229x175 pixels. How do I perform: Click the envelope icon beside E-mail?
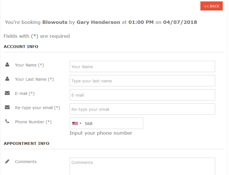(x=7, y=93)
